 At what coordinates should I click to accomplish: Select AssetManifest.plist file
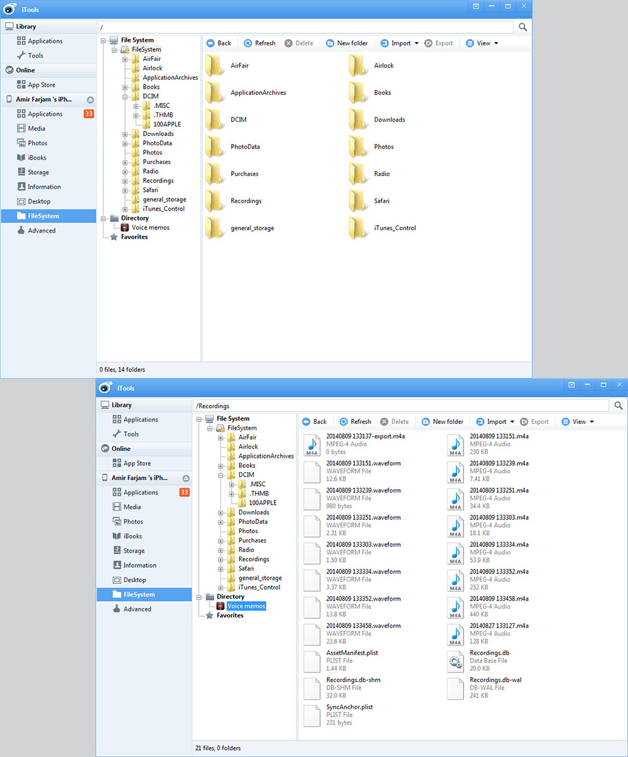click(341, 660)
